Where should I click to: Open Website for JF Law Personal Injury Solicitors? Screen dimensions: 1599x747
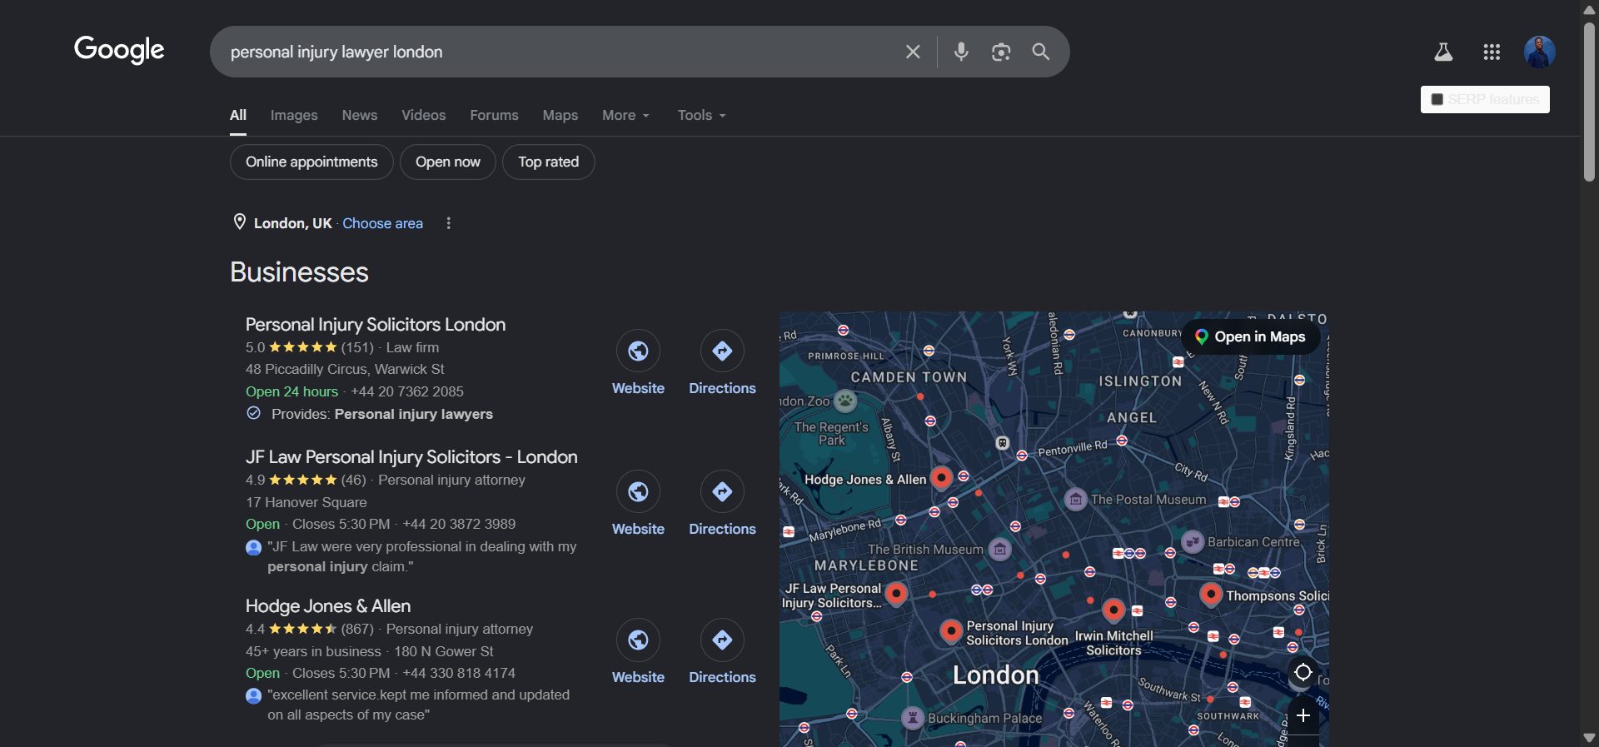pyautogui.click(x=638, y=504)
